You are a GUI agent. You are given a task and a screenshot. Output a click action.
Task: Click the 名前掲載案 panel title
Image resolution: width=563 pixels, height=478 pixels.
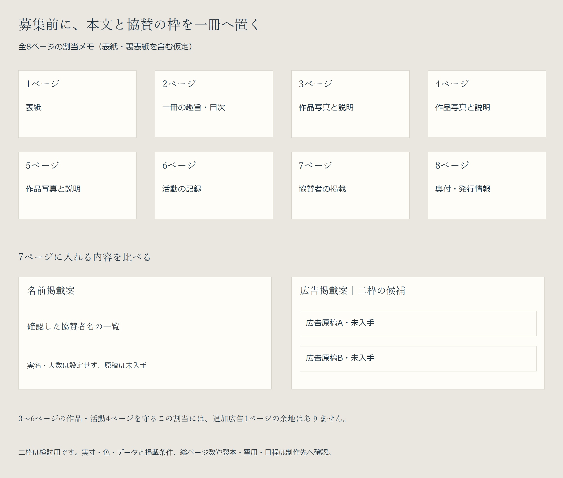point(51,291)
